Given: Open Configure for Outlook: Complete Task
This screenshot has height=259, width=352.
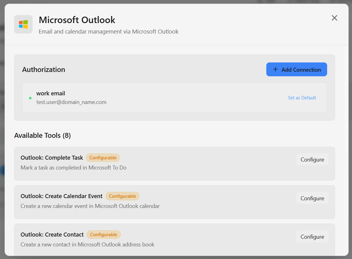Looking at the screenshot, I should (312, 160).
